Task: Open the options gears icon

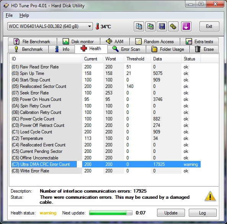Action: [x=173, y=26]
